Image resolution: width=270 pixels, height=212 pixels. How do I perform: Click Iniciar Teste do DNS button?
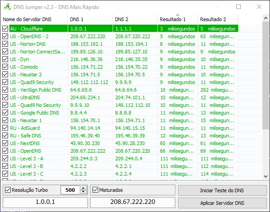(x=222, y=190)
